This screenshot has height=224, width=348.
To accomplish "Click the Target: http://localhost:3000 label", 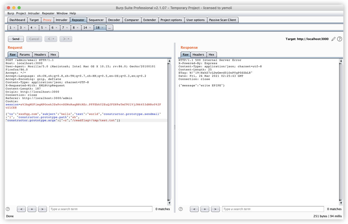I will [x=307, y=39].
